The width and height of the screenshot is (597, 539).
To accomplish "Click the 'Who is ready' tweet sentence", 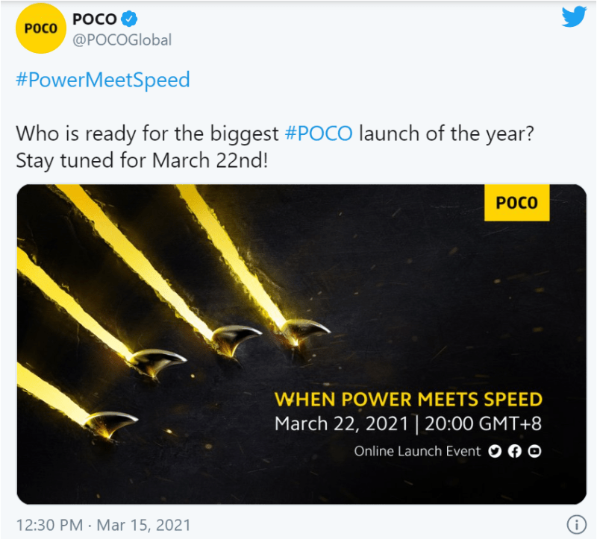I will click(149, 135).
